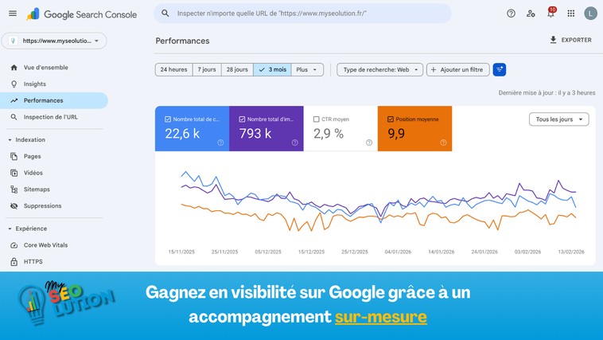This screenshot has height=340, width=603.
Task: Open user and permission settings icon
Action: (531, 14)
